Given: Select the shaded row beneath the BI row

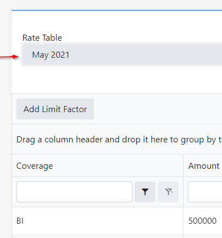Looking at the screenshot, I should tap(117, 236).
